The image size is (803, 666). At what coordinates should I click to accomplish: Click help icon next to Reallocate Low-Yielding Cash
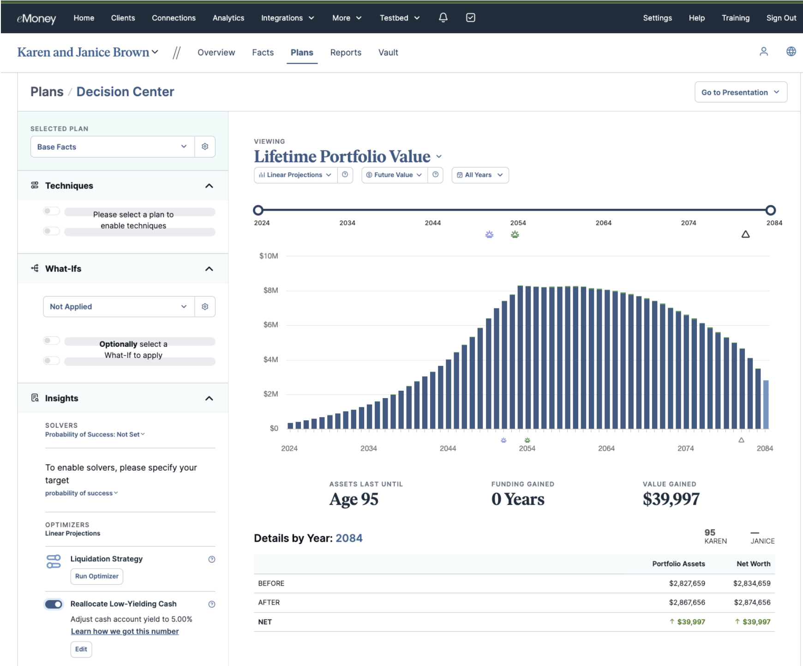pyautogui.click(x=212, y=604)
